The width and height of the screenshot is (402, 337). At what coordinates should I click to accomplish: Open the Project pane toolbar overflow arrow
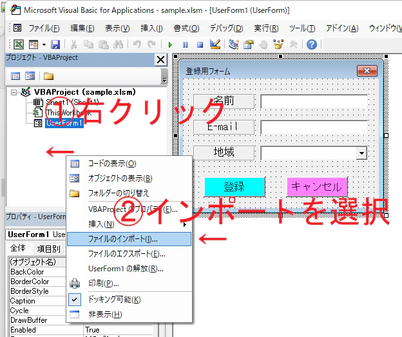[164, 77]
